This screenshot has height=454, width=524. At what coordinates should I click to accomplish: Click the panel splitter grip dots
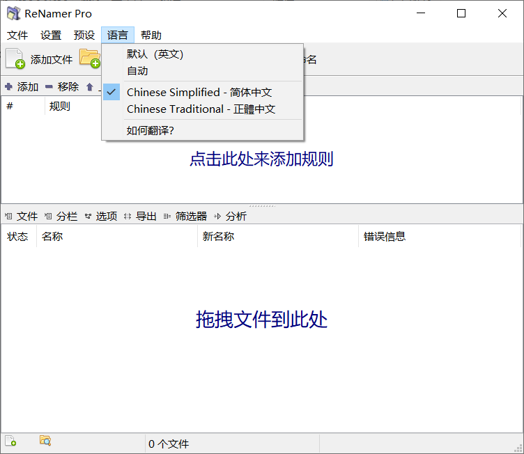[x=262, y=206]
